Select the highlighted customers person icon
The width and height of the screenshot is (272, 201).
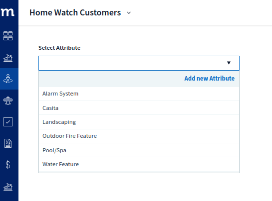[x=8, y=79]
